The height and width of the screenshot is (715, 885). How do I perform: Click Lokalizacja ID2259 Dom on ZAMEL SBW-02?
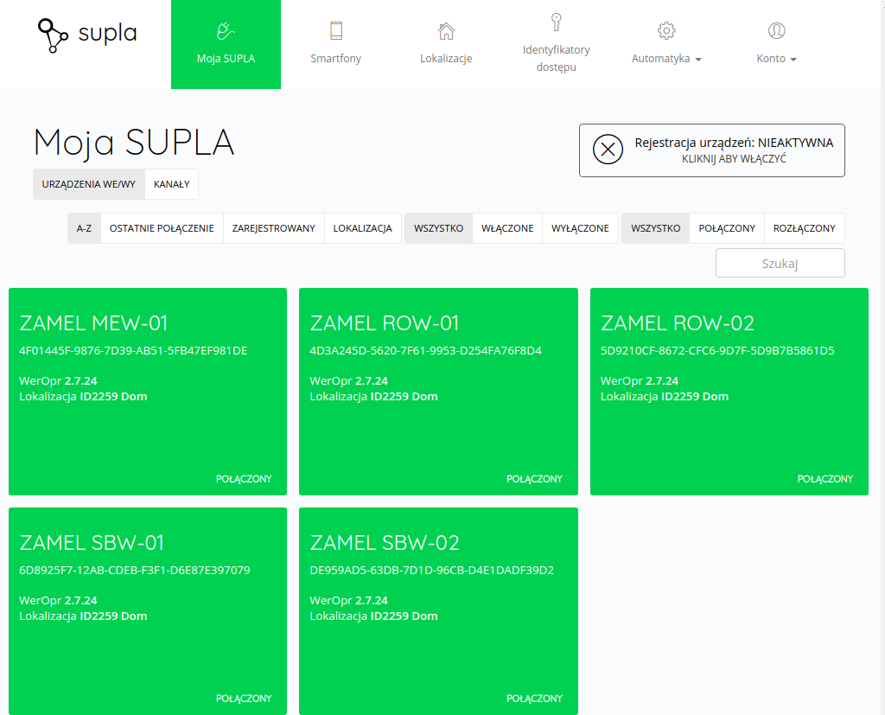[x=373, y=616]
